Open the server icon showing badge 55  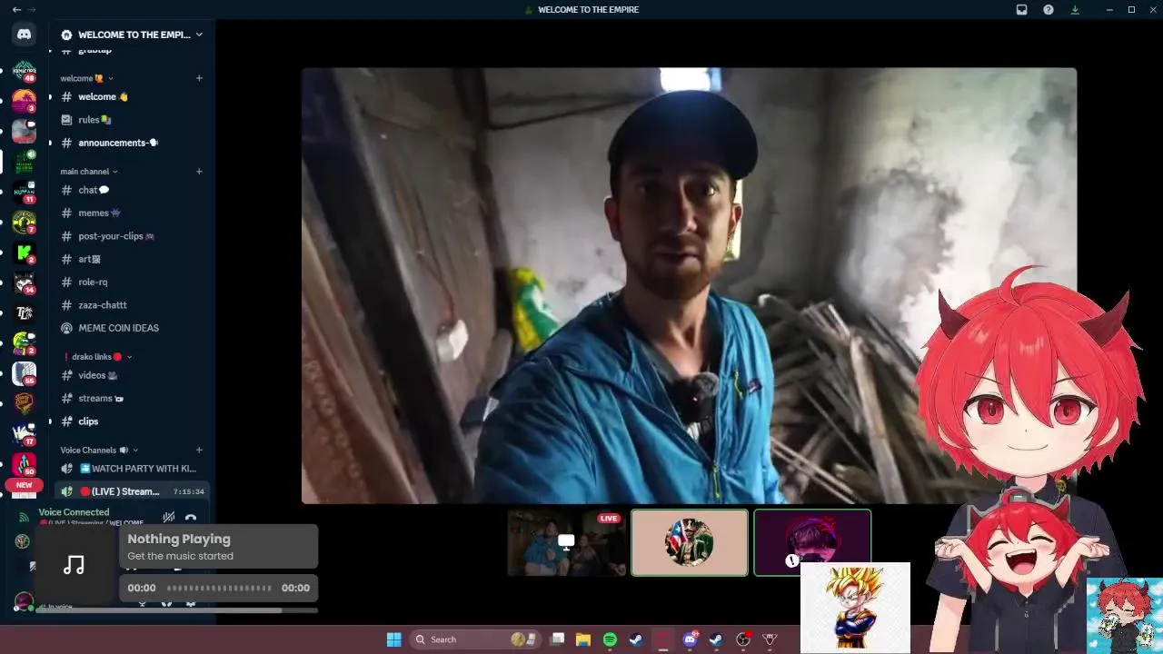click(x=24, y=373)
